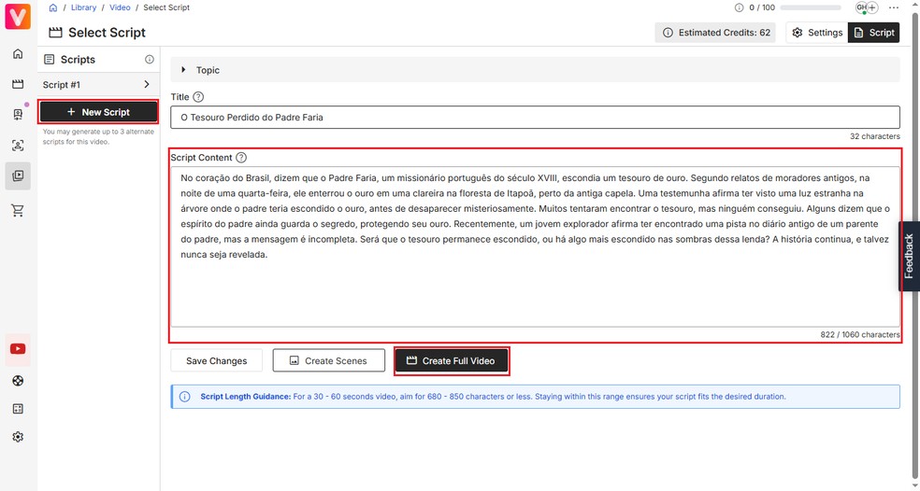Click the Script Length Guidance text
920x491 pixels.
(x=493, y=397)
